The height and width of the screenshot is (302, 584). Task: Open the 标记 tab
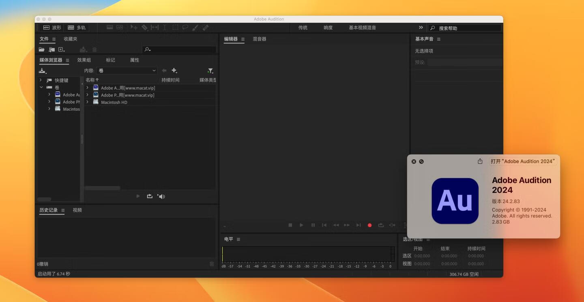110,60
